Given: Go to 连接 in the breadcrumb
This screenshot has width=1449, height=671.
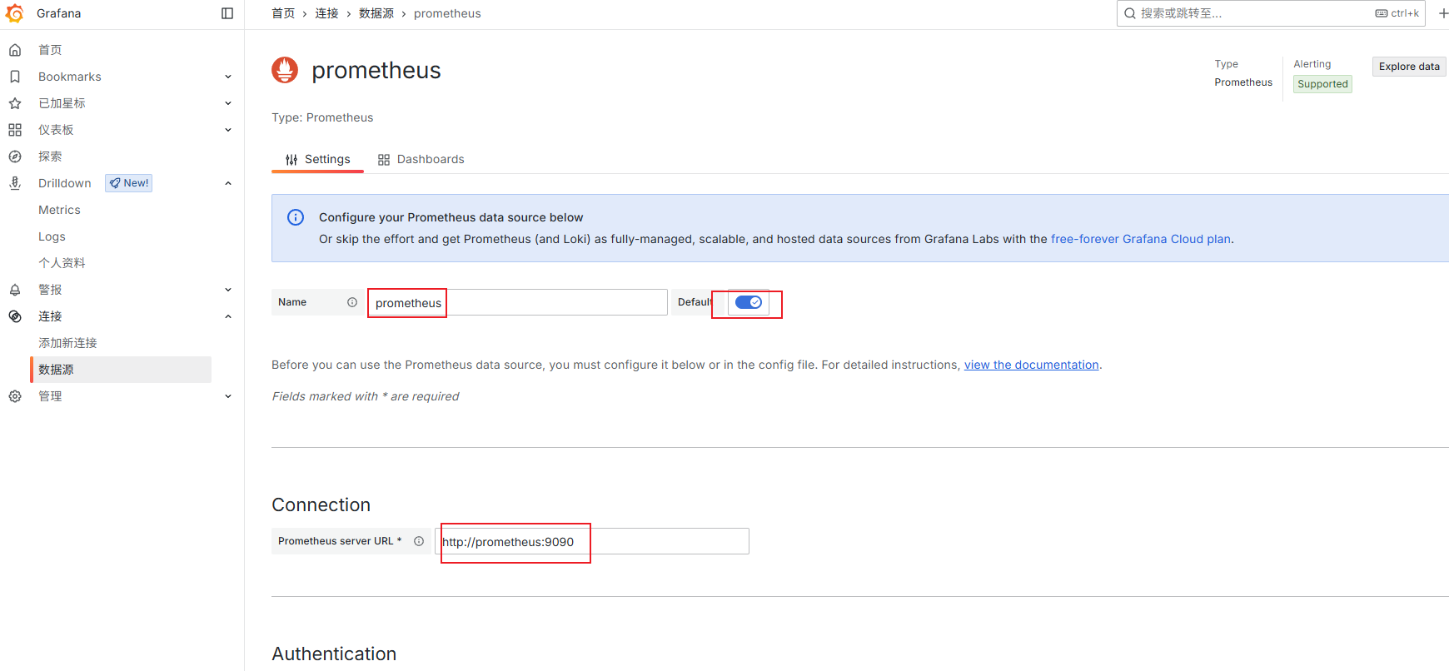Looking at the screenshot, I should (x=326, y=13).
